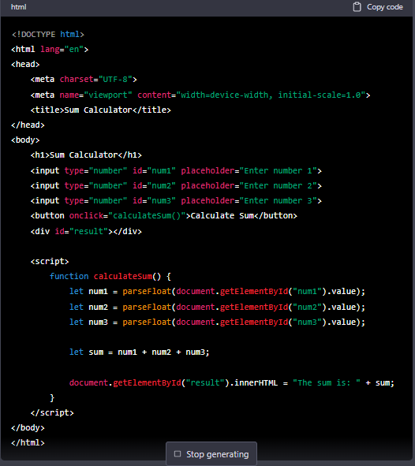Click the innerHTML = "The sum is: " line
Screen dimensions: 415x466
pyautogui.click(x=232, y=382)
